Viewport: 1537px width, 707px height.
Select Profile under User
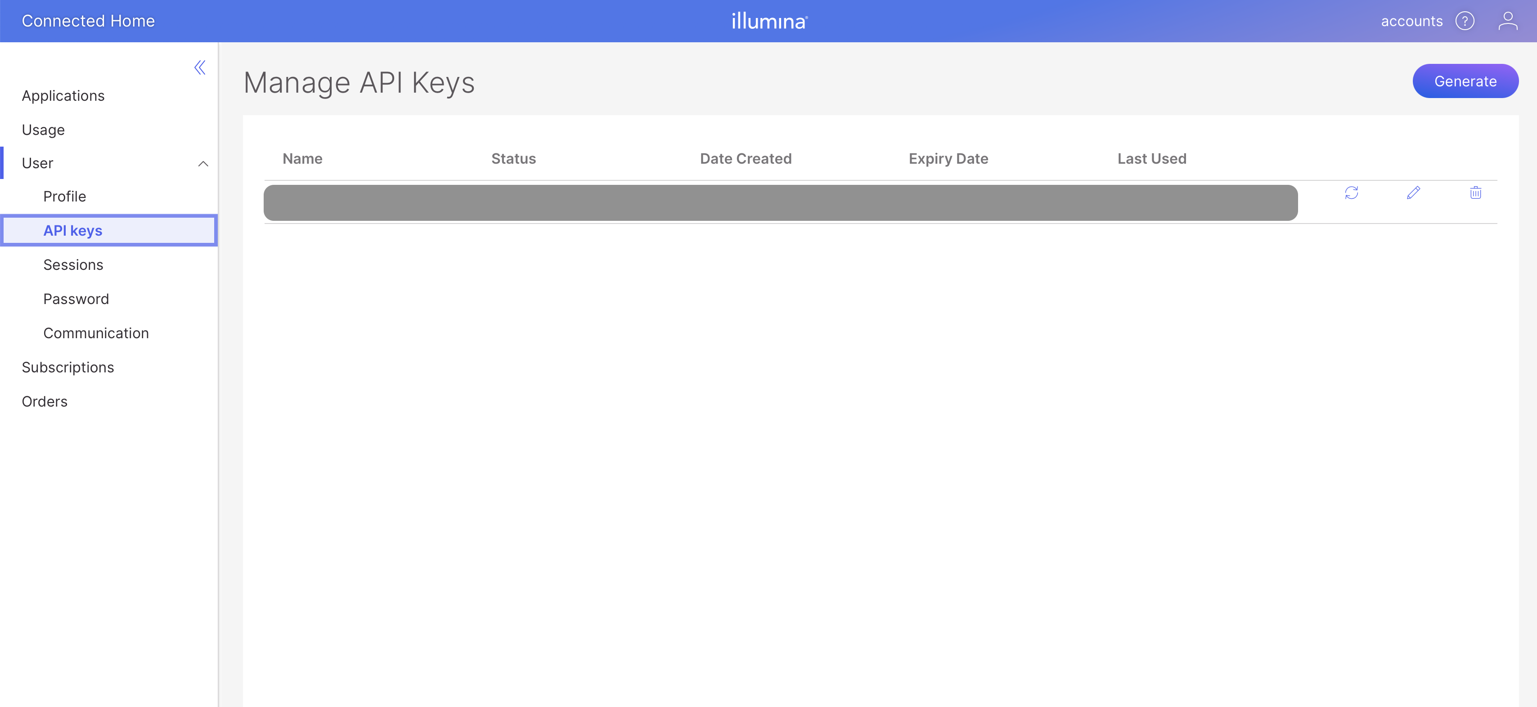coord(64,196)
